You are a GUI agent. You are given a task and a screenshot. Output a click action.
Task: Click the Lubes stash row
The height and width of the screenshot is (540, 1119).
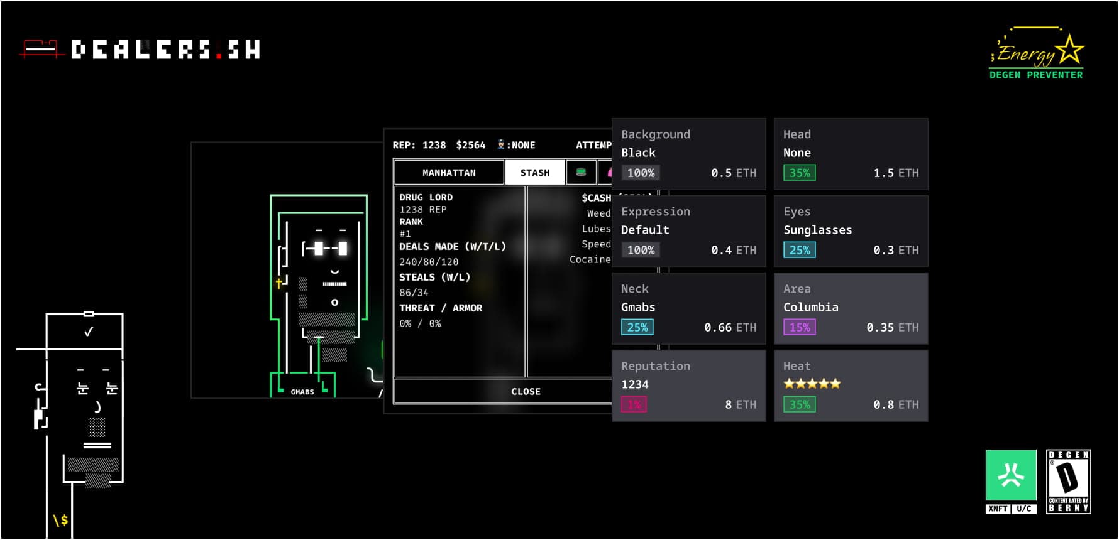(x=596, y=229)
